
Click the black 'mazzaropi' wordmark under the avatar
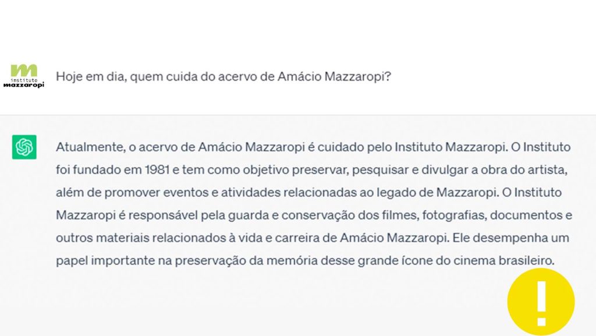(x=23, y=85)
